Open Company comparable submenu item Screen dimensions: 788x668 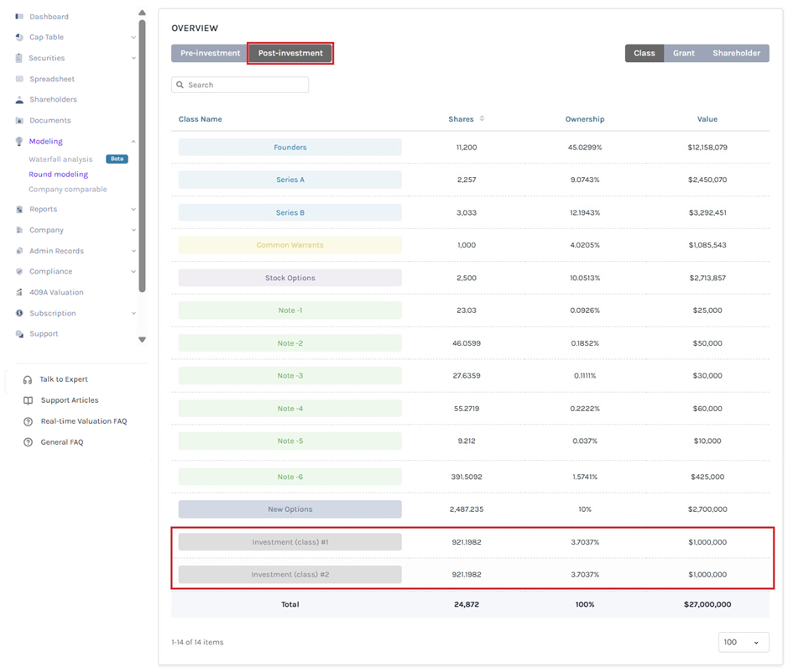(x=68, y=190)
